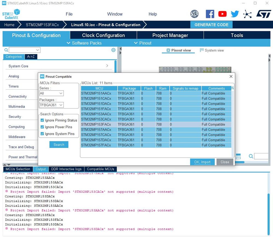Select the STM32MP151AACx row

[156, 93]
